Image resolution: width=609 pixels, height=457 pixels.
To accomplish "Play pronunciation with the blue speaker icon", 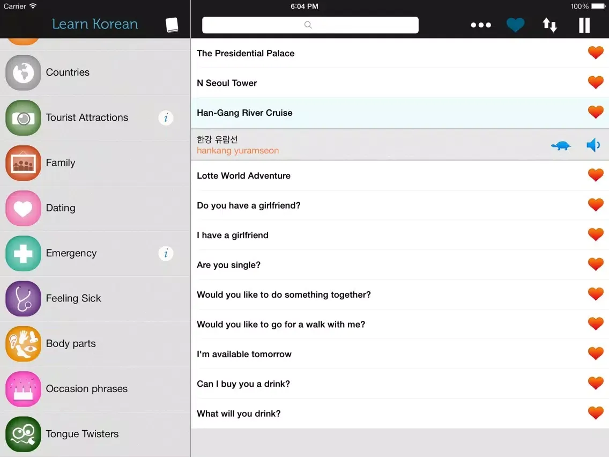I will click(x=593, y=145).
